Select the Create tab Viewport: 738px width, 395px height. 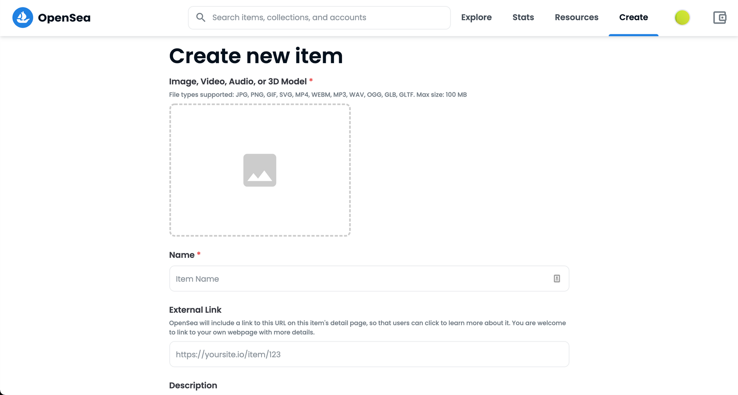[x=633, y=17]
